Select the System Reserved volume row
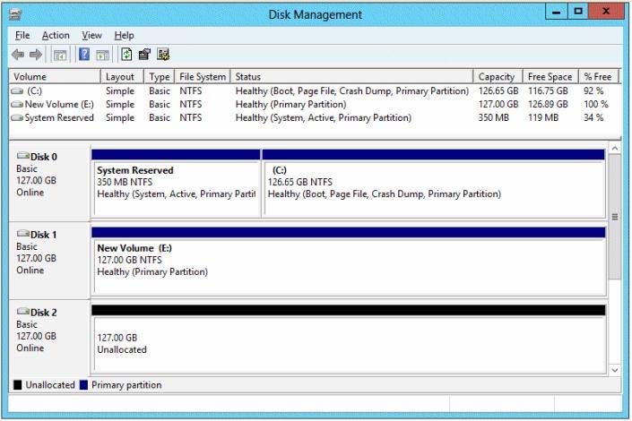The width and height of the screenshot is (632, 421). tap(315, 117)
